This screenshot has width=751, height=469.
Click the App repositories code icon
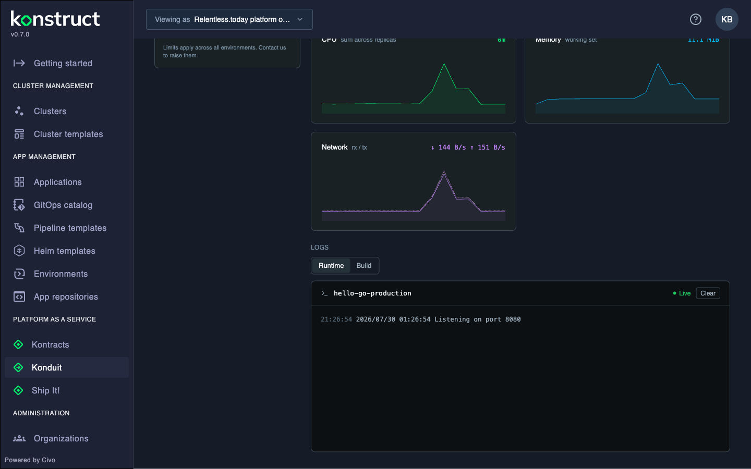pos(19,297)
